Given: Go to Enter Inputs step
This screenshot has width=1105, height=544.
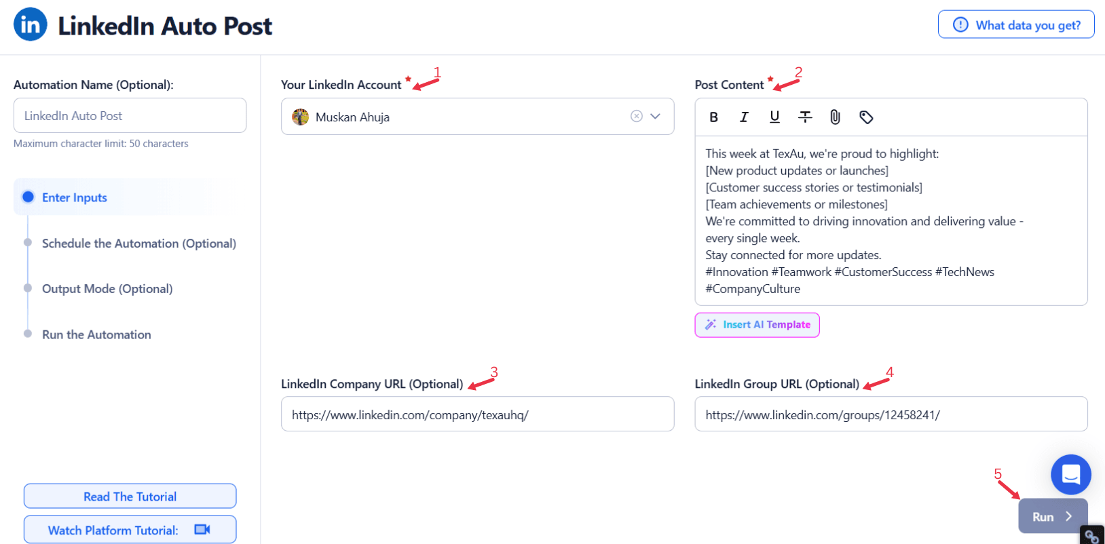Looking at the screenshot, I should coord(74,197).
